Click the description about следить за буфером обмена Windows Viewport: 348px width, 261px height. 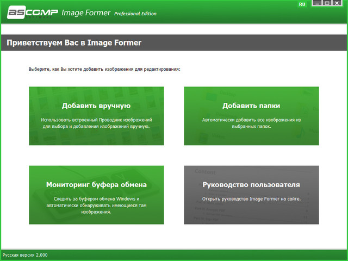click(x=96, y=205)
